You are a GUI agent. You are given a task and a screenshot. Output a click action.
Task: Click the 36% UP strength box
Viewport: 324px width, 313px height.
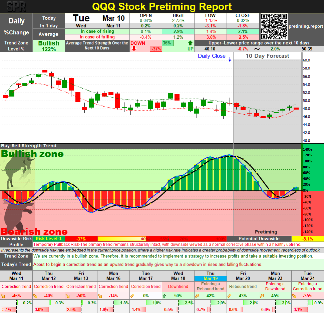pyautogui.click(x=168, y=43)
